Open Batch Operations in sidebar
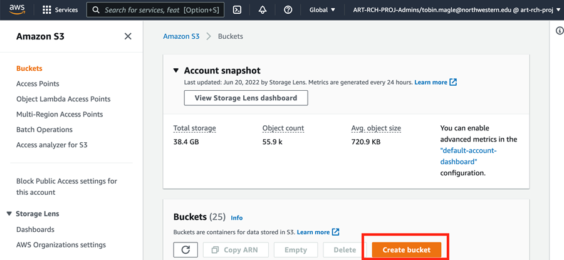 click(x=44, y=130)
